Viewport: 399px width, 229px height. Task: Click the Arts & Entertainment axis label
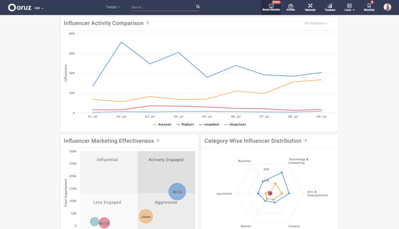coord(318,194)
